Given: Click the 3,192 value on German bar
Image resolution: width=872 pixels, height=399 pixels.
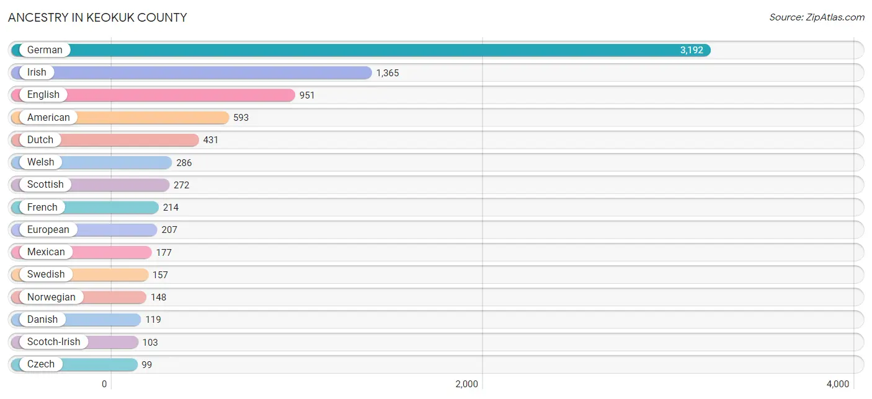Looking at the screenshot, I should (x=692, y=50).
